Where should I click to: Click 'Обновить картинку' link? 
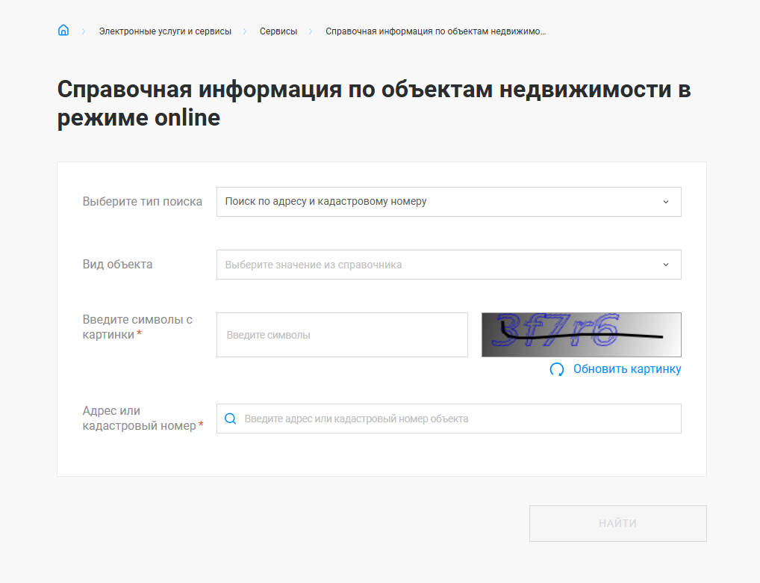point(627,369)
